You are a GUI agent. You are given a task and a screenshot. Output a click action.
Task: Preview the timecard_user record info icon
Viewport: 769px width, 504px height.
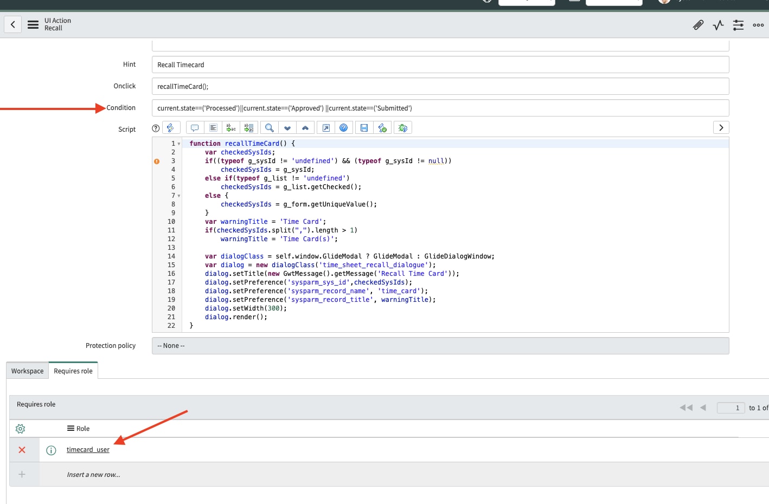point(51,450)
